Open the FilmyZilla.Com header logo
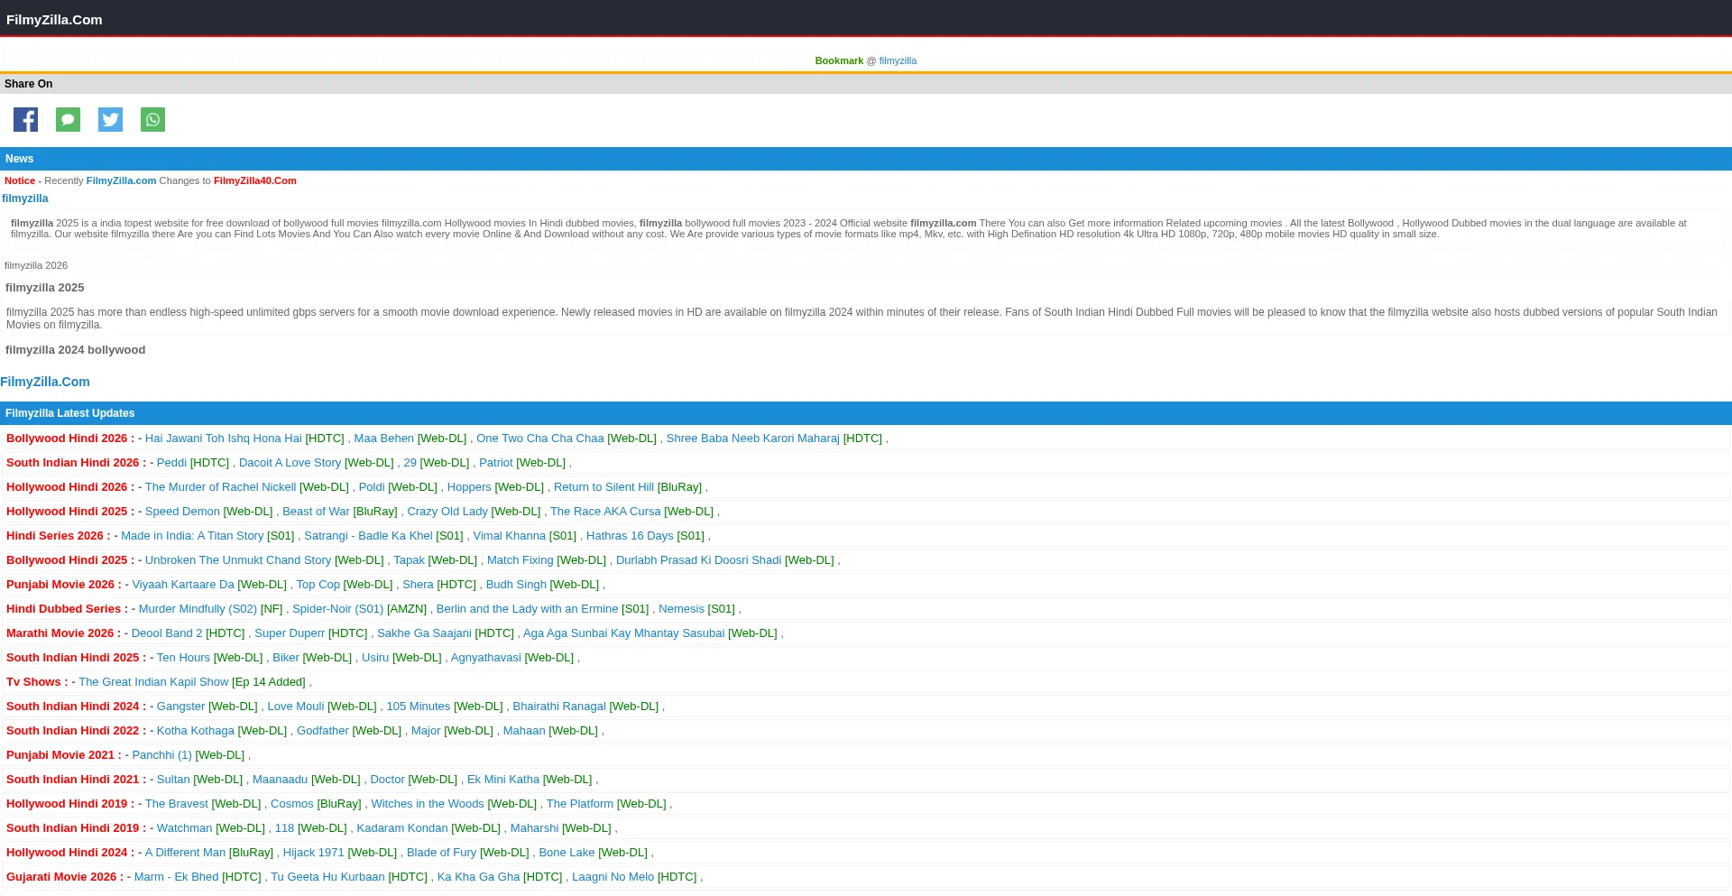1732x896 pixels. tap(54, 20)
